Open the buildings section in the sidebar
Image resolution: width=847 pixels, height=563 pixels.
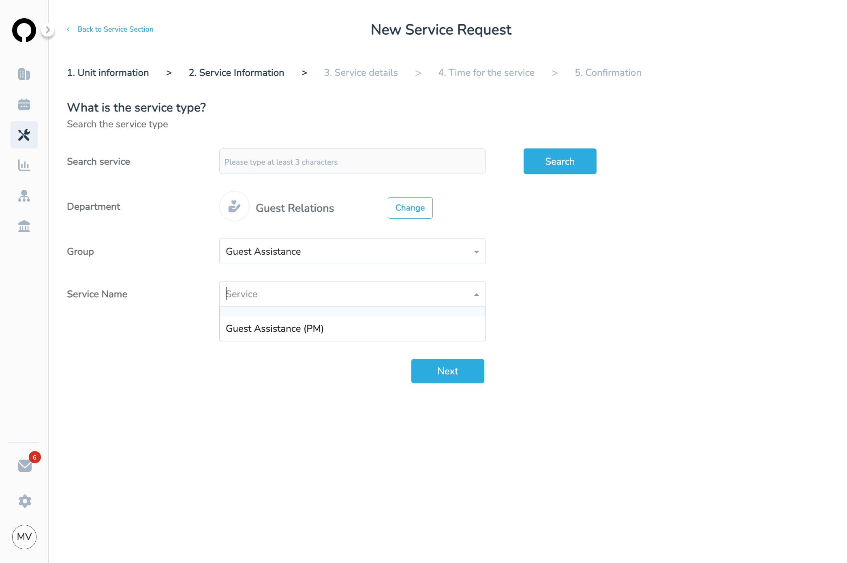click(x=24, y=74)
